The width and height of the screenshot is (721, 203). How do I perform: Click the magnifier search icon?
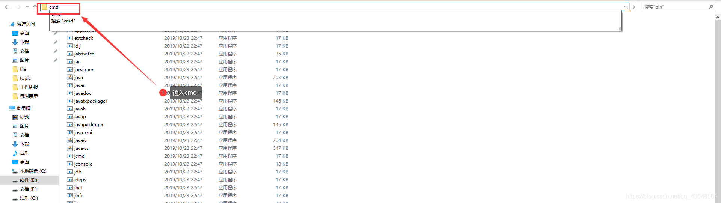pos(711,7)
